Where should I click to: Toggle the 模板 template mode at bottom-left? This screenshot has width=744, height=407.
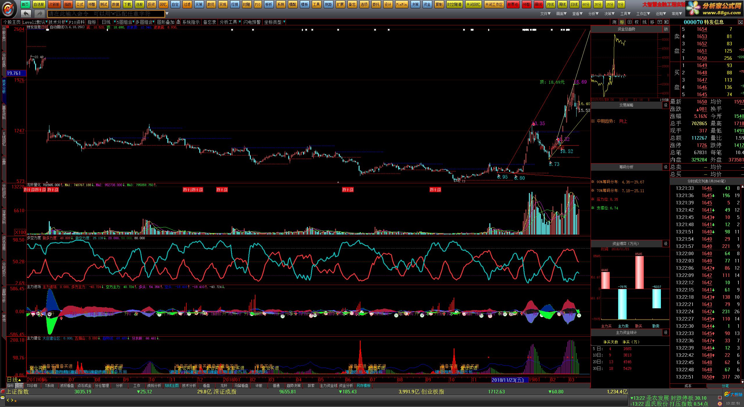pyautogui.click(x=19, y=386)
